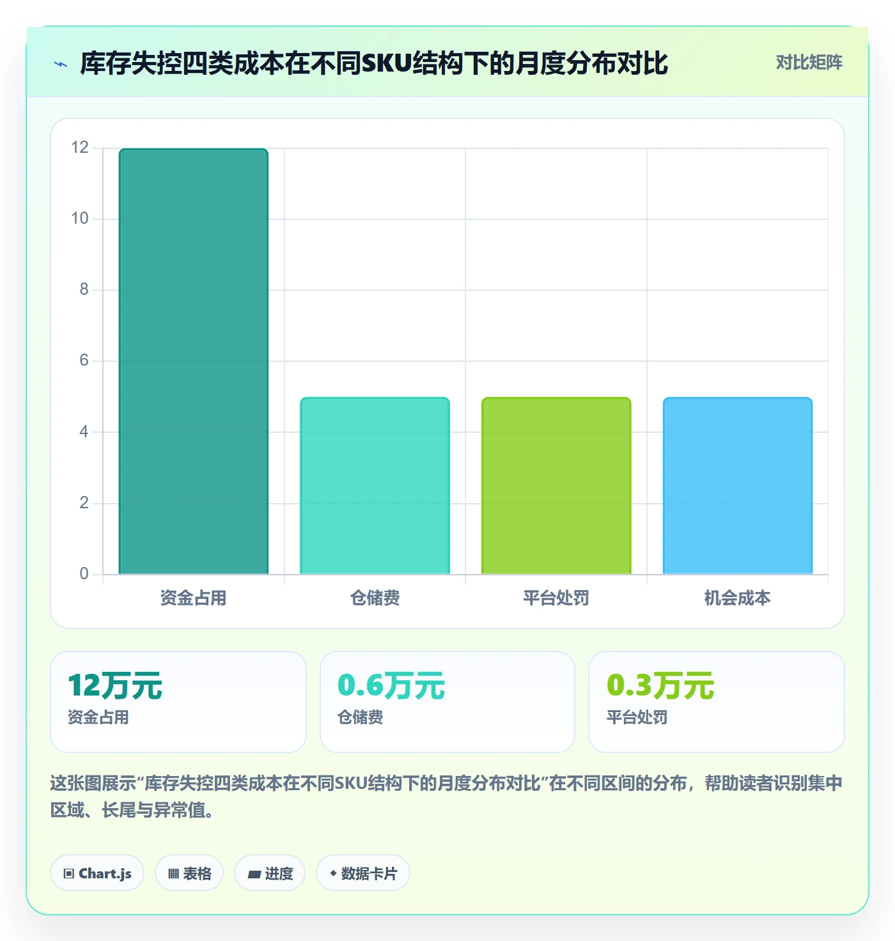Screen dimensions: 895x941
Task: Click the 资金占用 x-axis label
Action: point(194,598)
